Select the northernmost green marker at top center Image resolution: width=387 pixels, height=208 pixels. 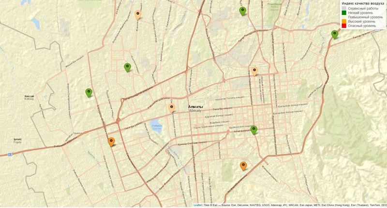[x=243, y=11]
